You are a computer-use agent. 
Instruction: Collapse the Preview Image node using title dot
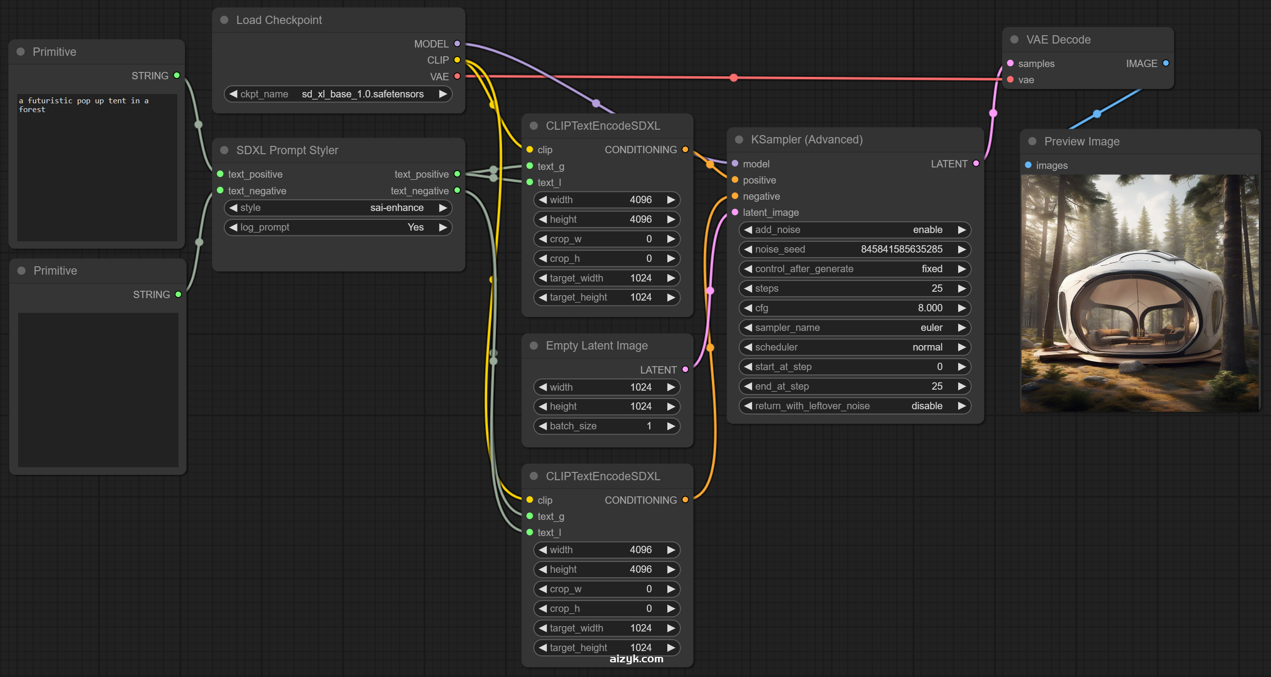(x=1032, y=141)
